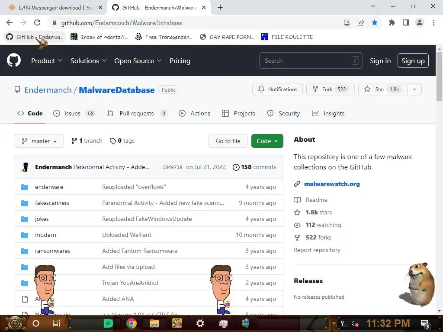
Task: Click the Notifications bell button
Action: tap(277, 89)
